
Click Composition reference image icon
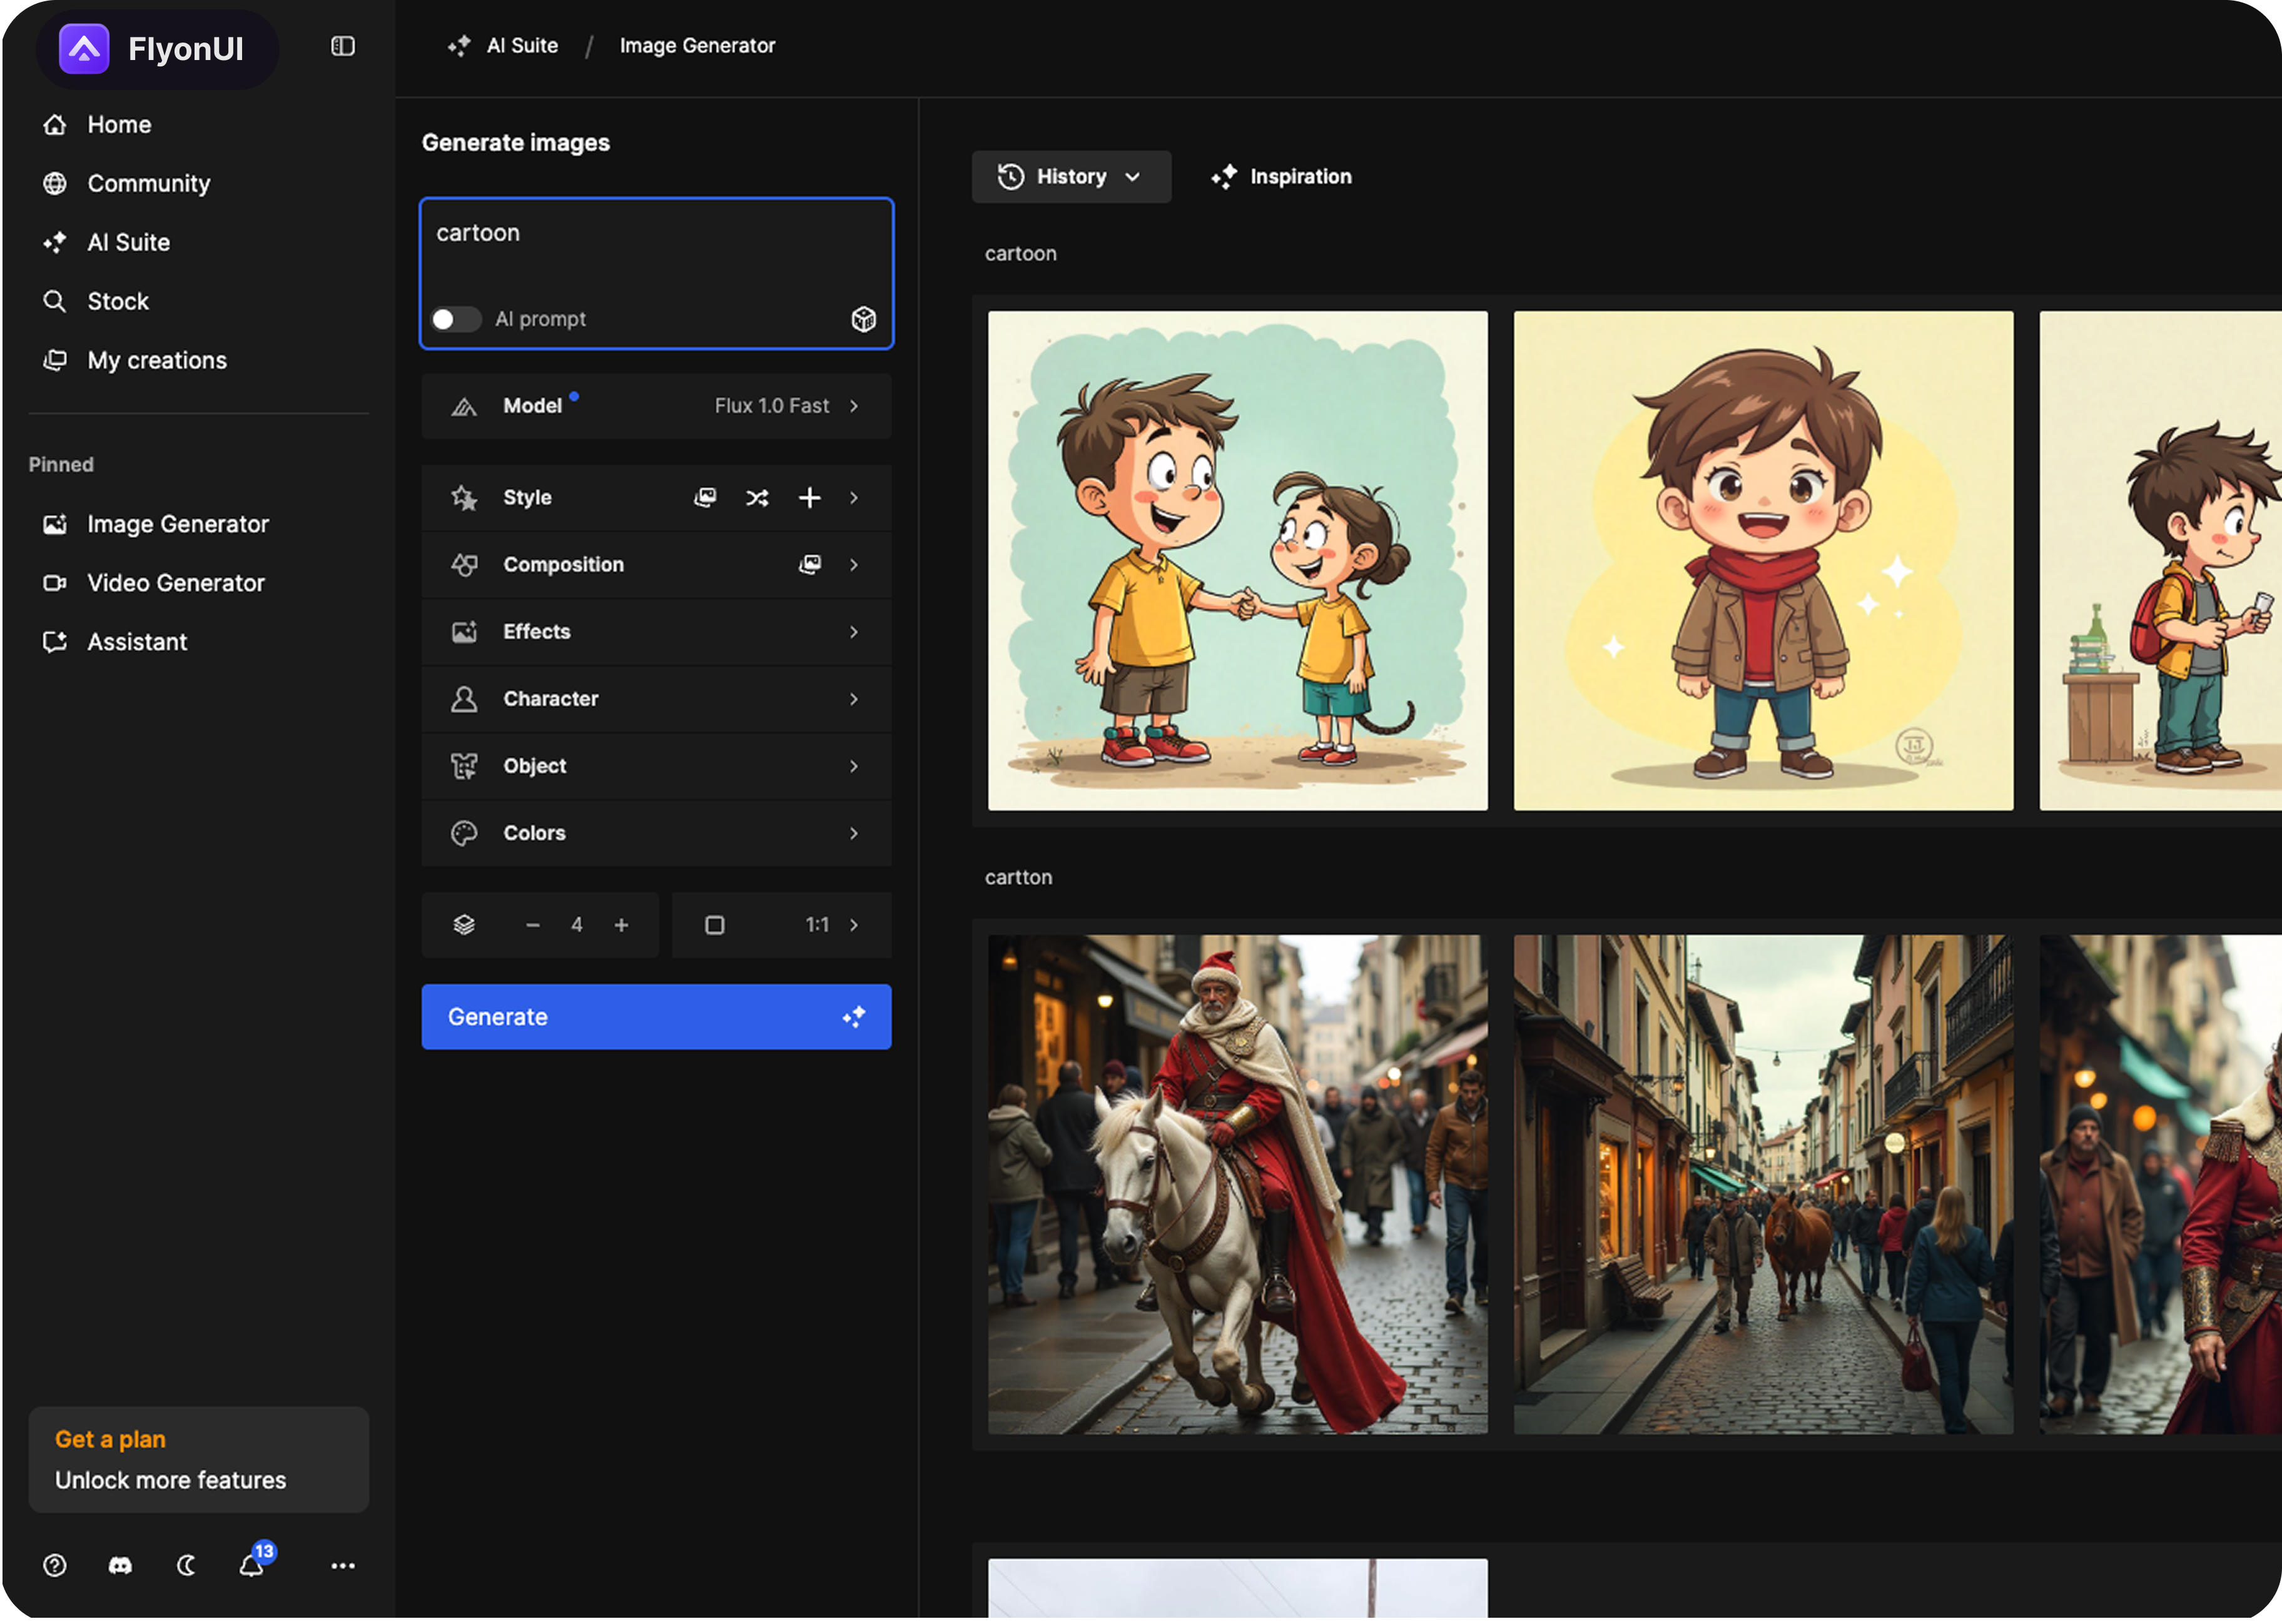809,565
